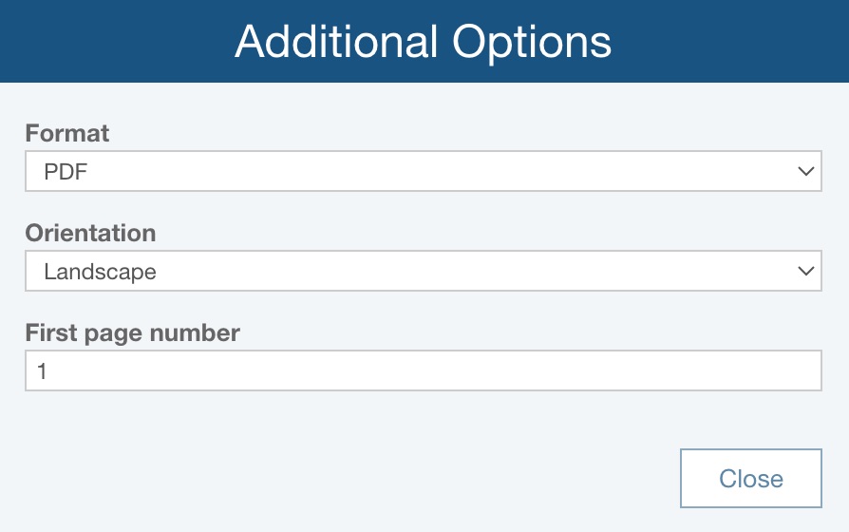Click the right end of page number field
This screenshot has width=849, height=532.
798,371
